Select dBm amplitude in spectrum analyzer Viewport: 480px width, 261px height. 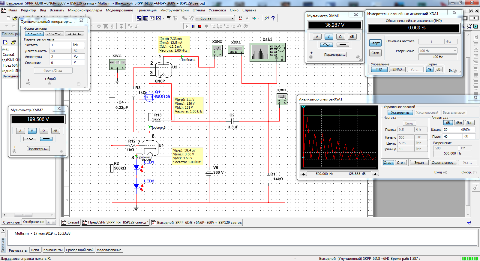(x=459, y=123)
